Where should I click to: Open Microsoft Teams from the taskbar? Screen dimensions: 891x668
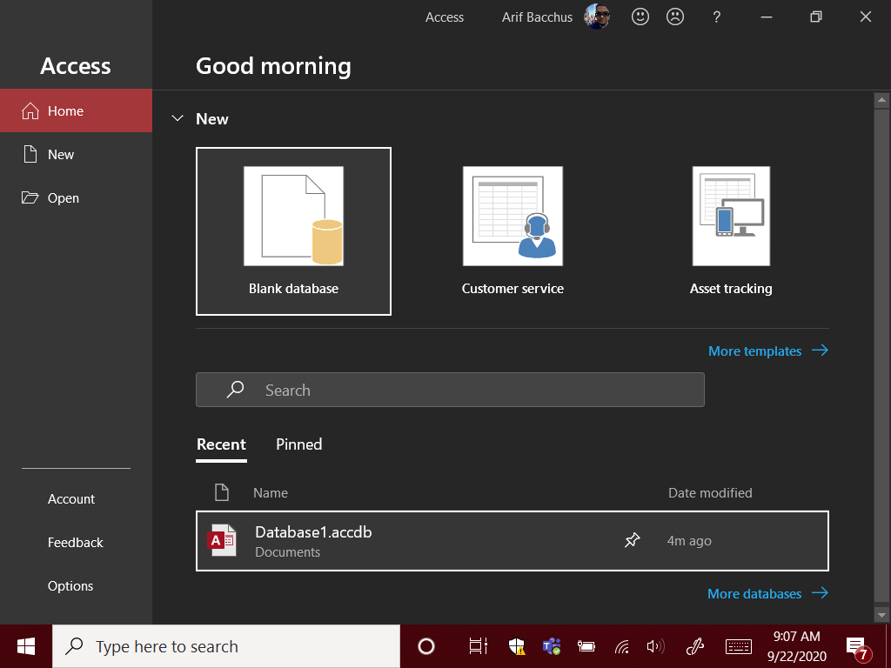tap(551, 646)
